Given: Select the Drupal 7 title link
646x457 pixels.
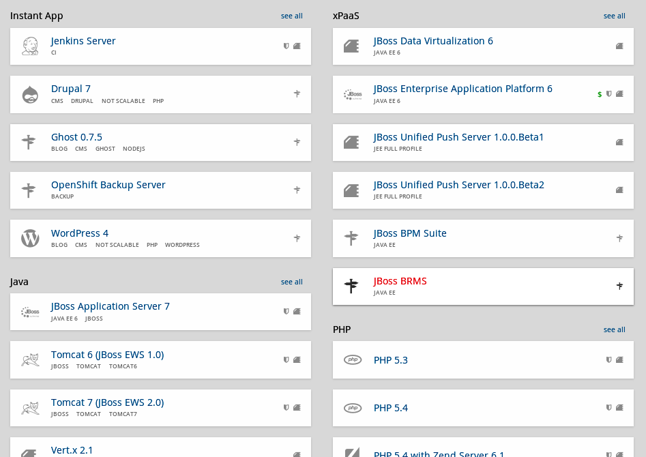Looking at the screenshot, I should (x=71, y=89).
